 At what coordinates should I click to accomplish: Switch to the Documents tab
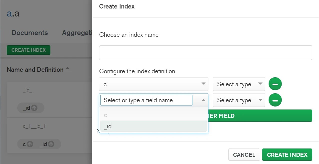tap(30, 33)
